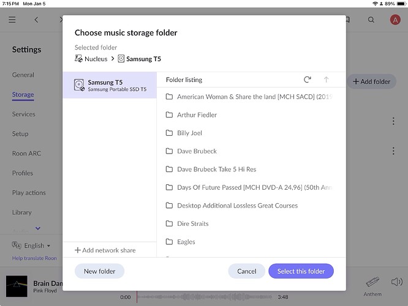Image resolution: width=408 pixels, height=306 pixels.
Task: Expand the settings list down chevron
Action: [38, 228]
